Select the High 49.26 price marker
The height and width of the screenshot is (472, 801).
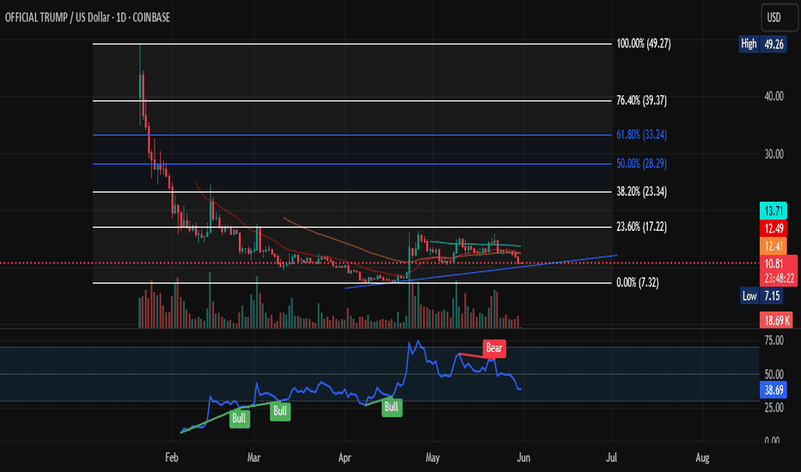coord(761,43)
